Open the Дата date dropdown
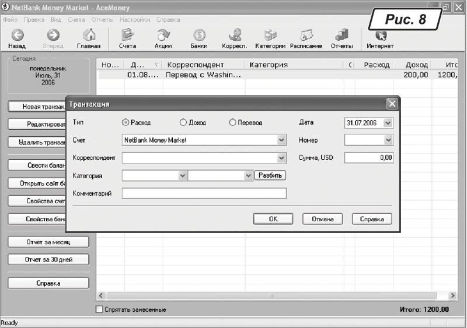 pos(388,123)
